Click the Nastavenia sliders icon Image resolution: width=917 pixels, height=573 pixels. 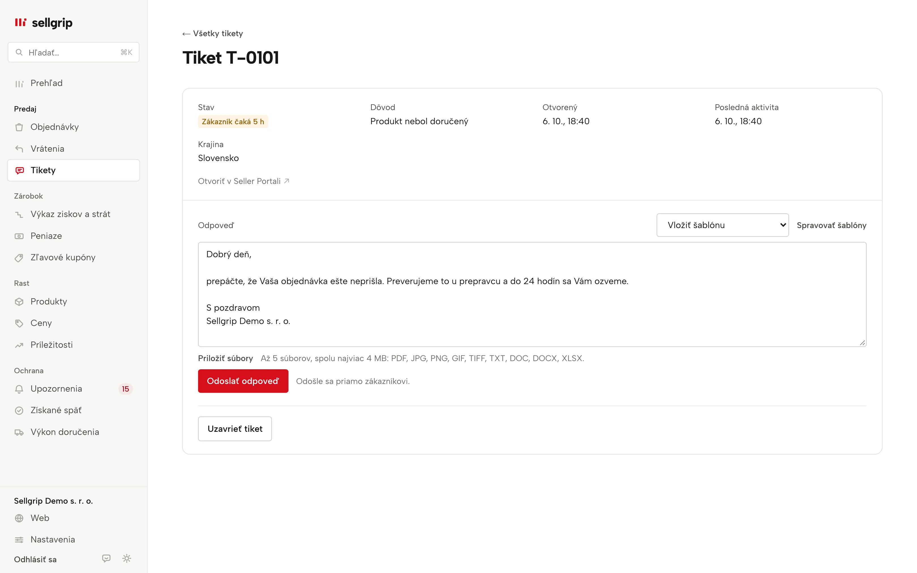click(19, 540)
